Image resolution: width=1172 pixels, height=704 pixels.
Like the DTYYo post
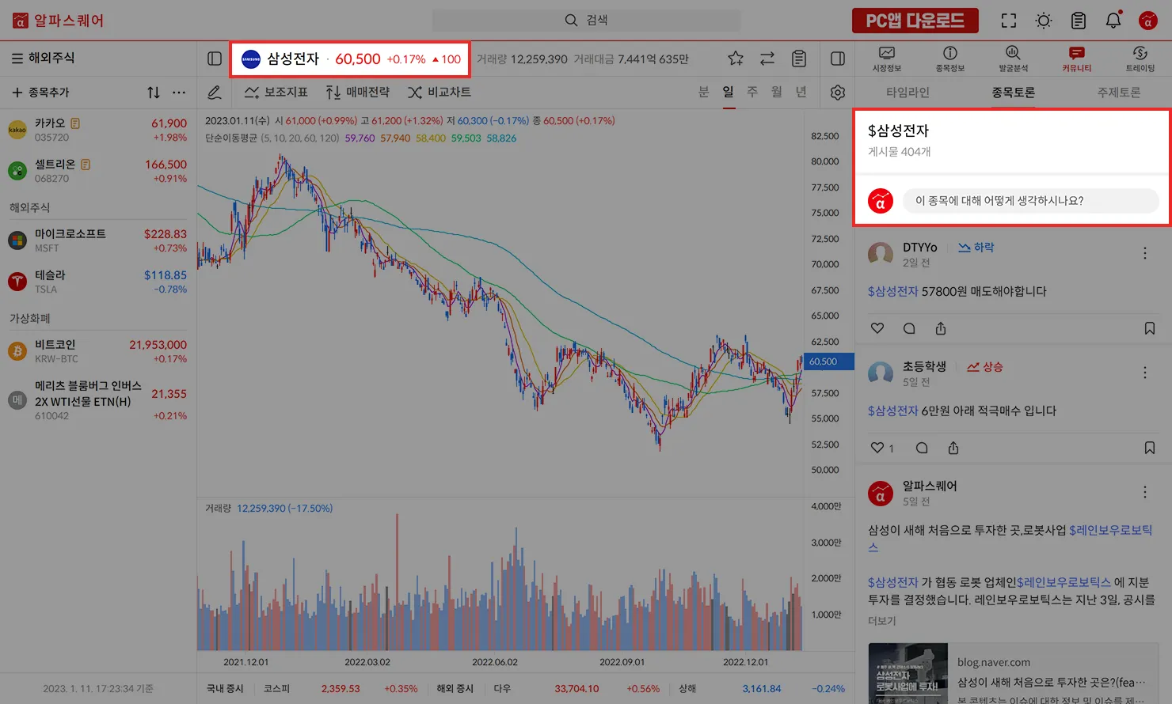(877, 328)
